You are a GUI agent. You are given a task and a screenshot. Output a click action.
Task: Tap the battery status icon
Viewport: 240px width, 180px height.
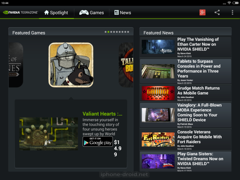point(235,3)
